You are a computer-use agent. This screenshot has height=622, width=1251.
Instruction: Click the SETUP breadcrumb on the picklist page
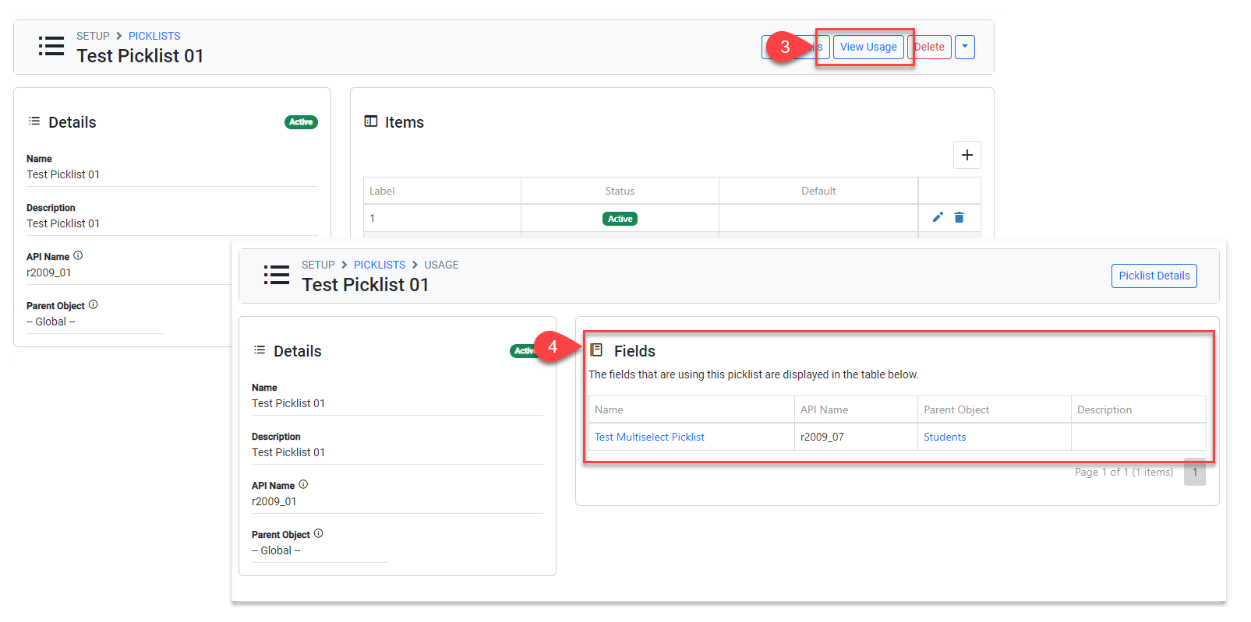coord(93,36)
